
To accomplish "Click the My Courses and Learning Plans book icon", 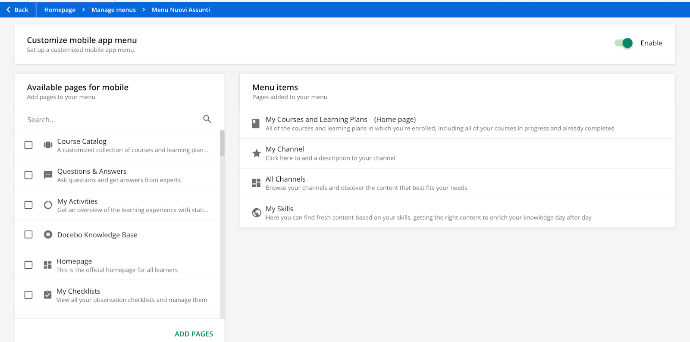I will 256,124.
